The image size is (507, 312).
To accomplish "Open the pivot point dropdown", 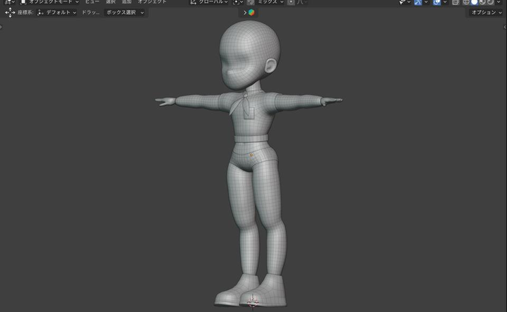I will point(238,2).
